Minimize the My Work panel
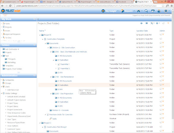The height and width of the screenshot is (133, 174). coord(34,19)
